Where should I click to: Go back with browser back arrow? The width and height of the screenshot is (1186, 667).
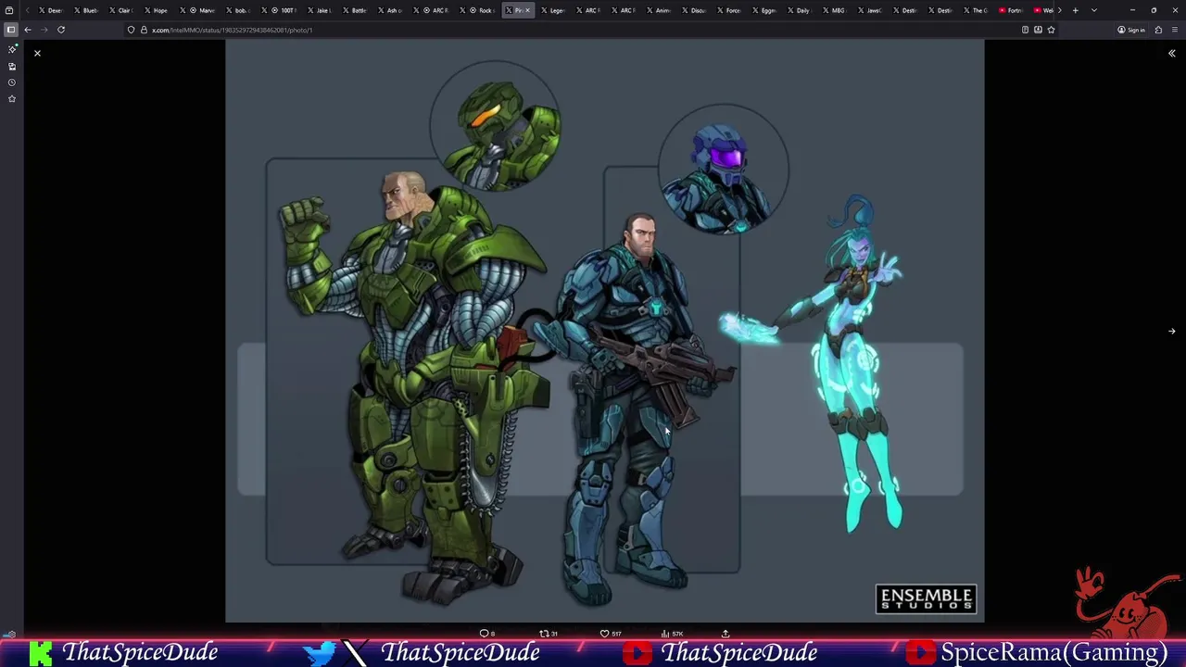(x=28, y=30)
